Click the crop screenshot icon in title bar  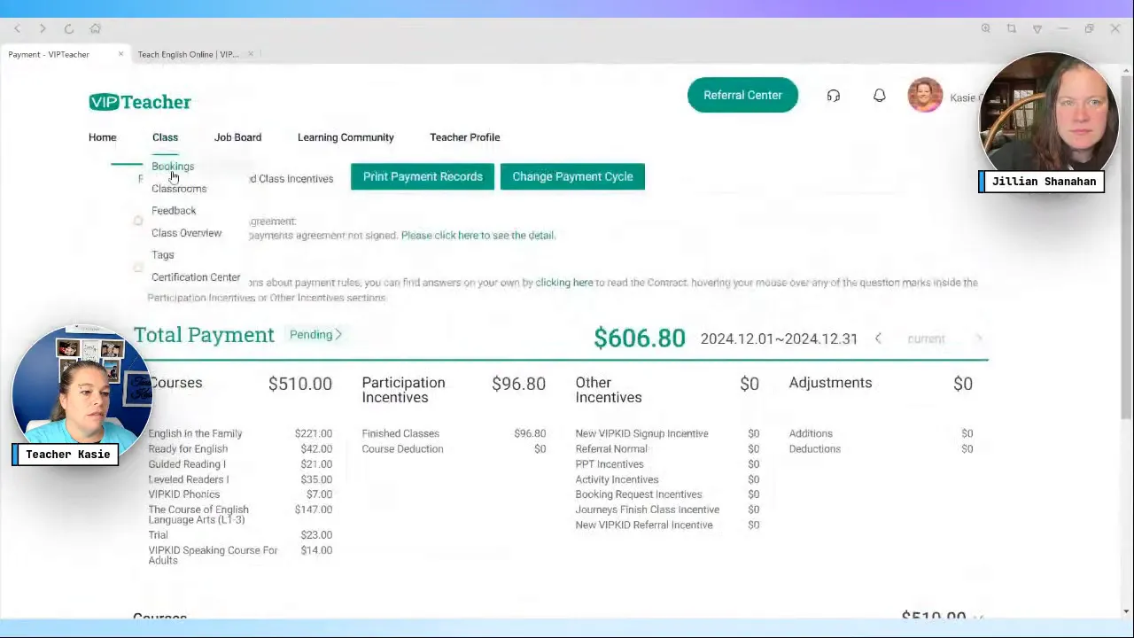pyautogui.click(x=1011, y=28)
